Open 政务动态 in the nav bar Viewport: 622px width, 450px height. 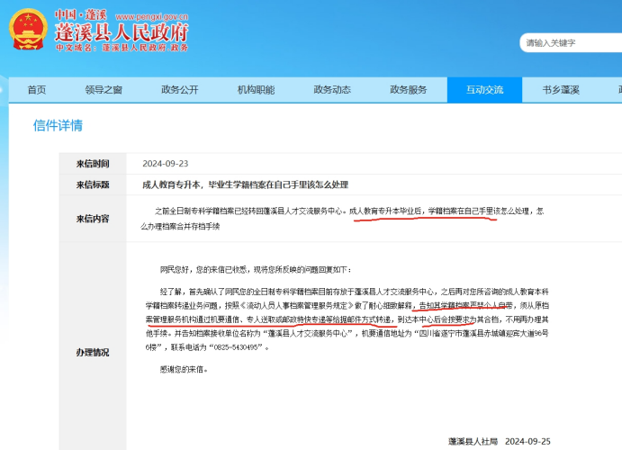[332, 90]
